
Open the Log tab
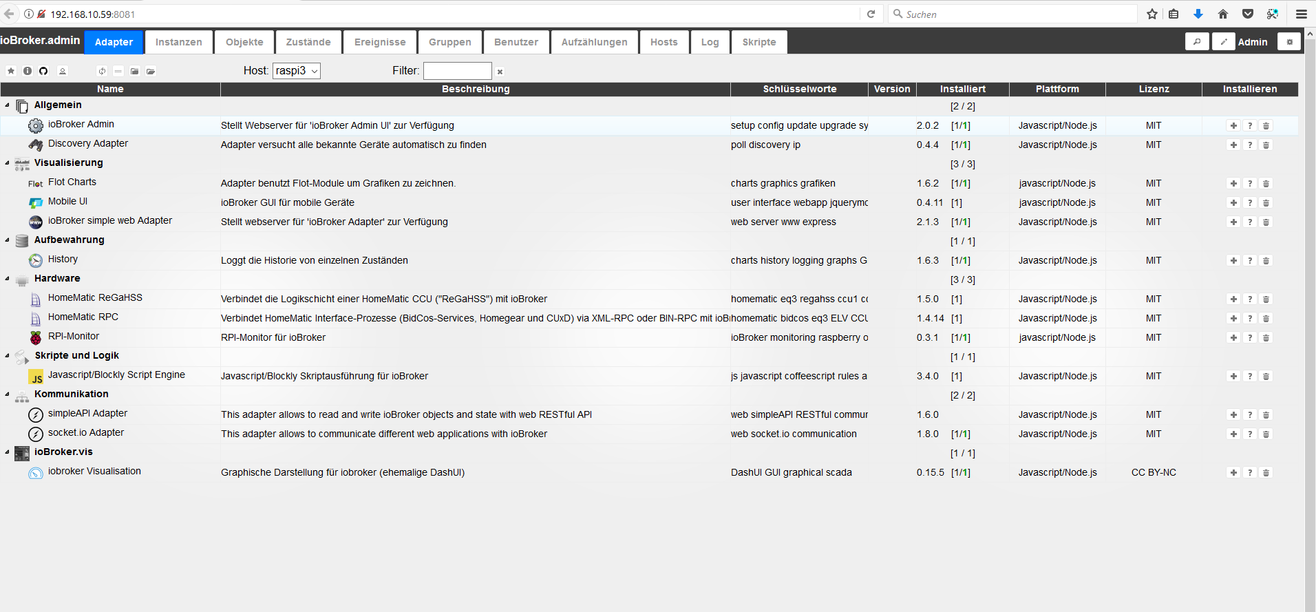710,42
